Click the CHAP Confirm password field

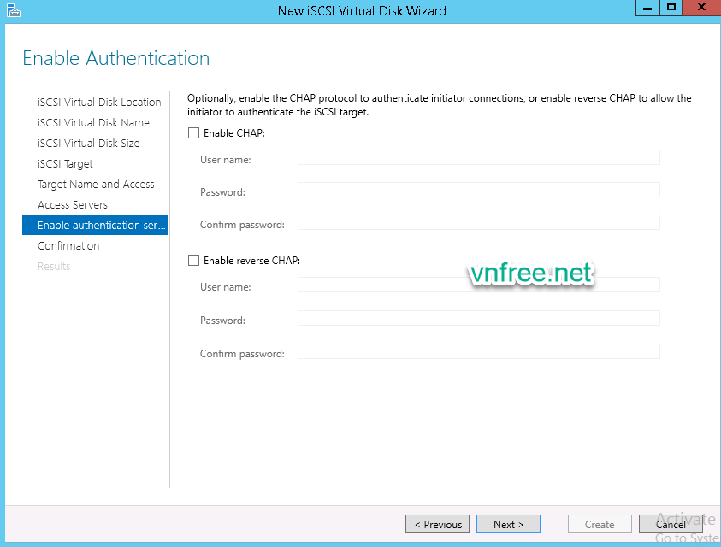tap(478, 223)
